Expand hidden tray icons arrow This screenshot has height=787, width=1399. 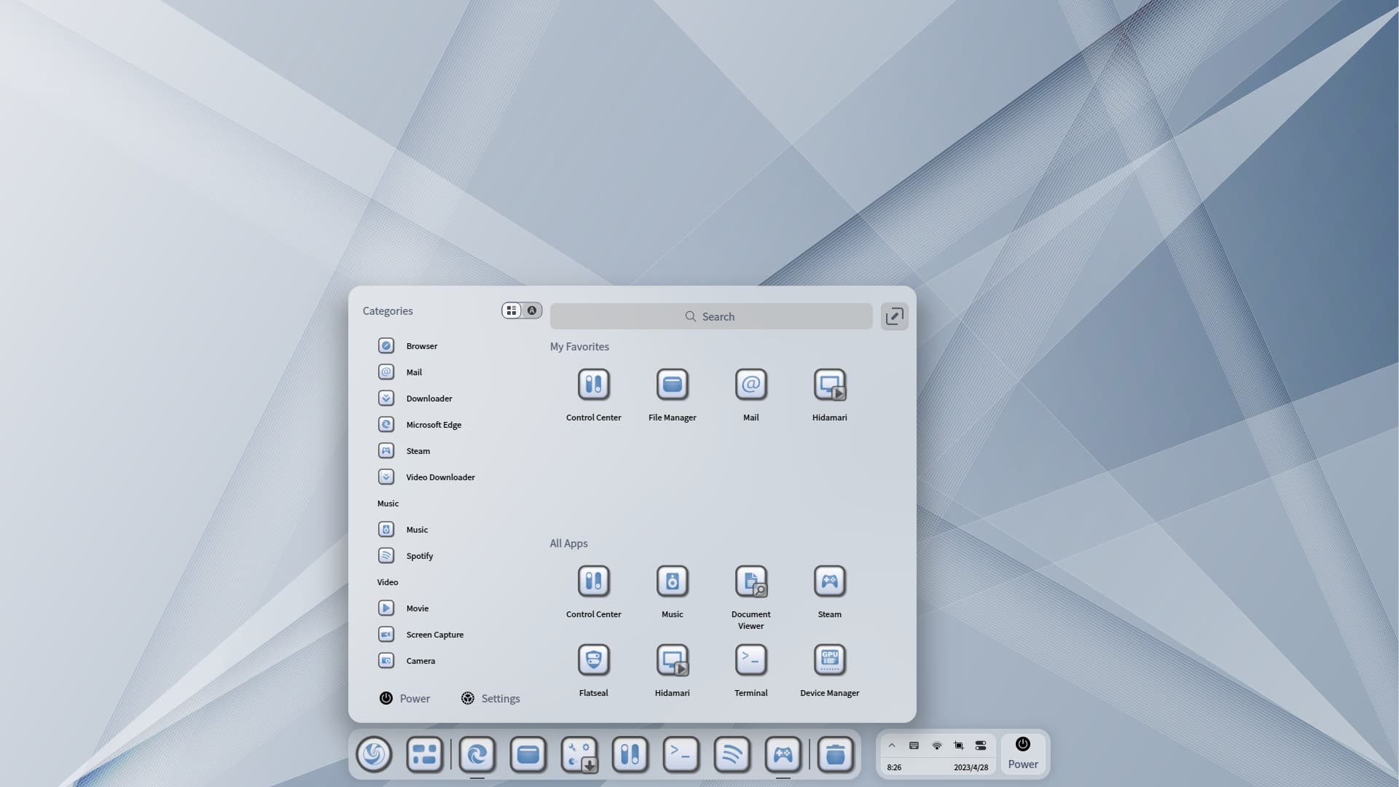891,745
